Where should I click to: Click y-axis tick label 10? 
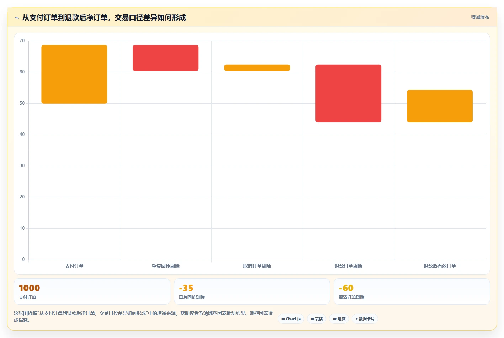click(x=22, y=228)
